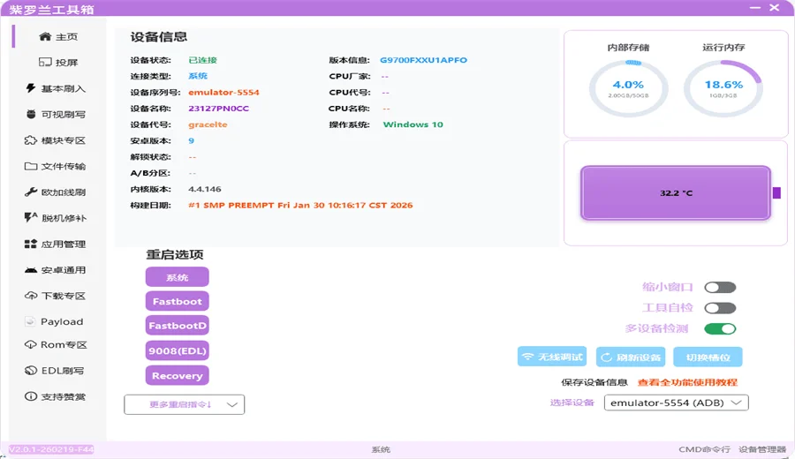Click version label V2.0.1-260219-F44
795x459 pixels.
51,449
